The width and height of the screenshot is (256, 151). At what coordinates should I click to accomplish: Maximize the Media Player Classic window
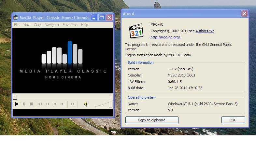(102, 18)
